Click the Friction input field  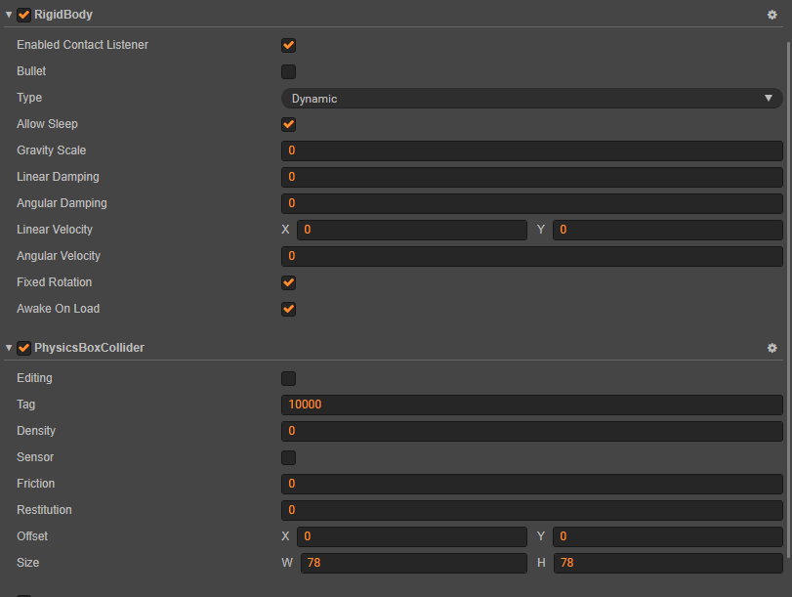[x=531, y=484]
